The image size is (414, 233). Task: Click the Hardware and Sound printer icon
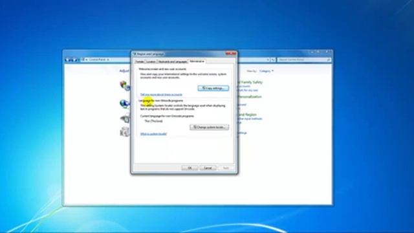click(x=125, y=118)
